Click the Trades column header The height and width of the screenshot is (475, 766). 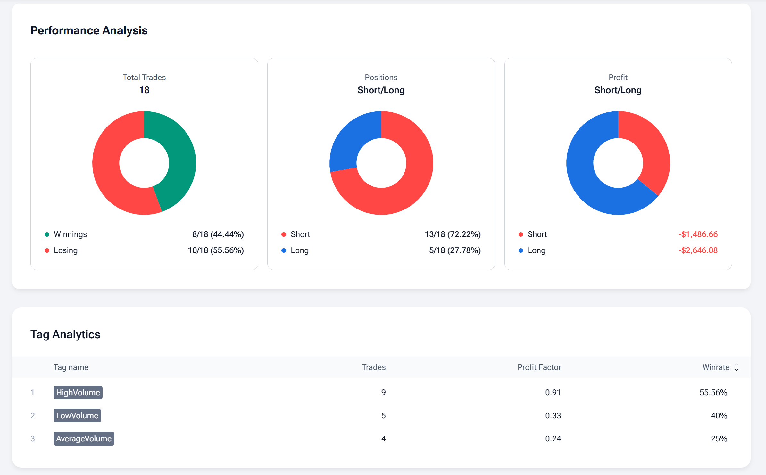click(374, 367)
